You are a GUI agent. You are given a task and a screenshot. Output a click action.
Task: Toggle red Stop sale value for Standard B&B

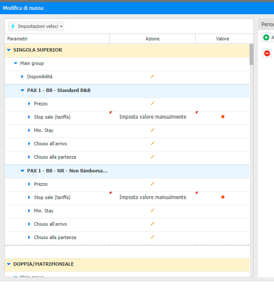pos(223,117)
